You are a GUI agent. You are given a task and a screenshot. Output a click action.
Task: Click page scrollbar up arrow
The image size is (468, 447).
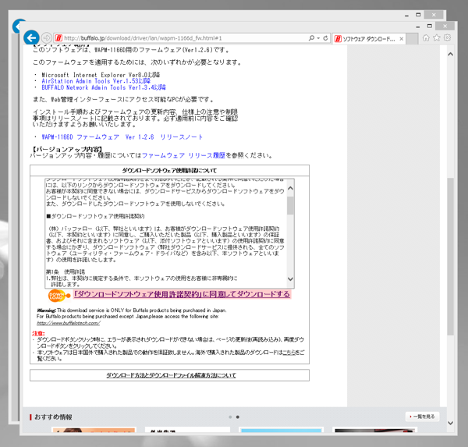(450, 54)
